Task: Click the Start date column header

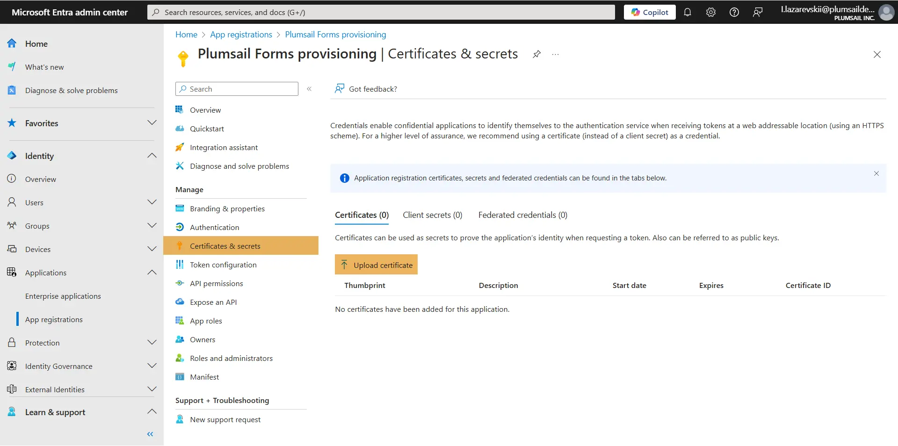Action: click(629, 286)
